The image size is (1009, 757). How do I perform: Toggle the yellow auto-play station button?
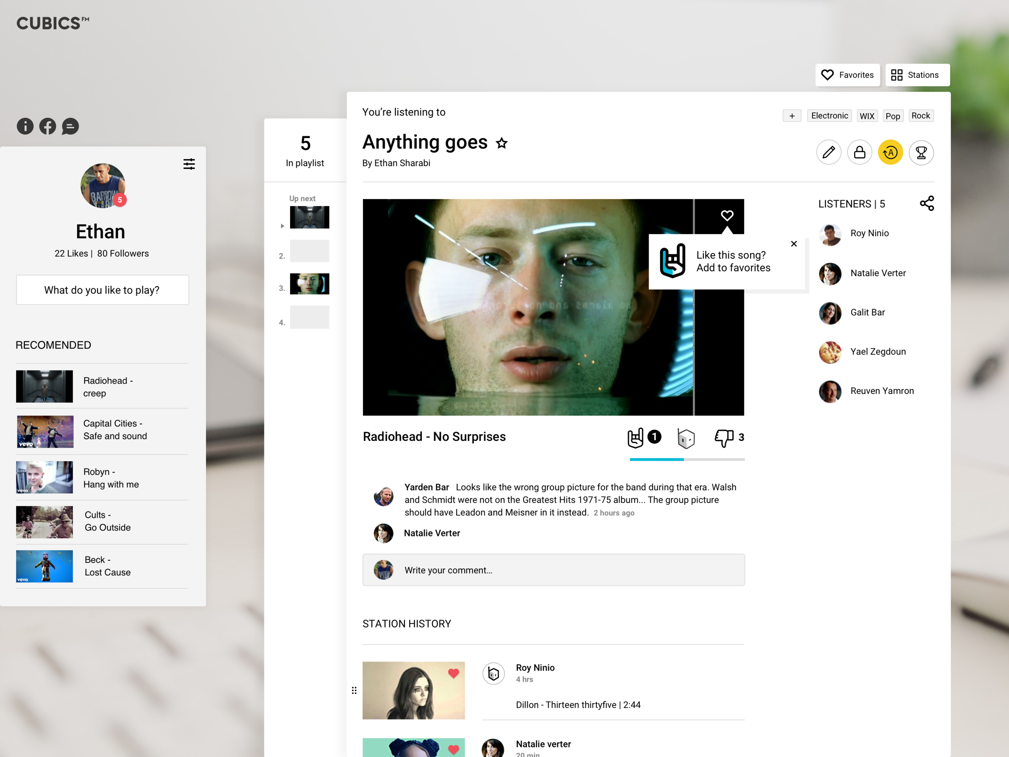pyautogui.click(x=890, y=152)
